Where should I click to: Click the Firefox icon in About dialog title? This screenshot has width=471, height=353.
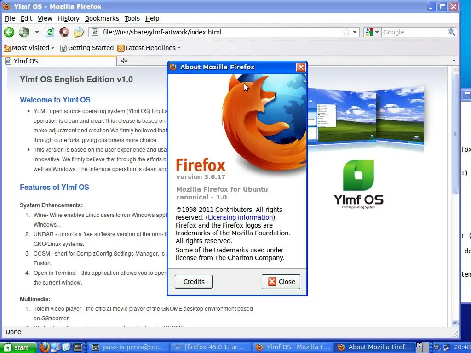173,67
